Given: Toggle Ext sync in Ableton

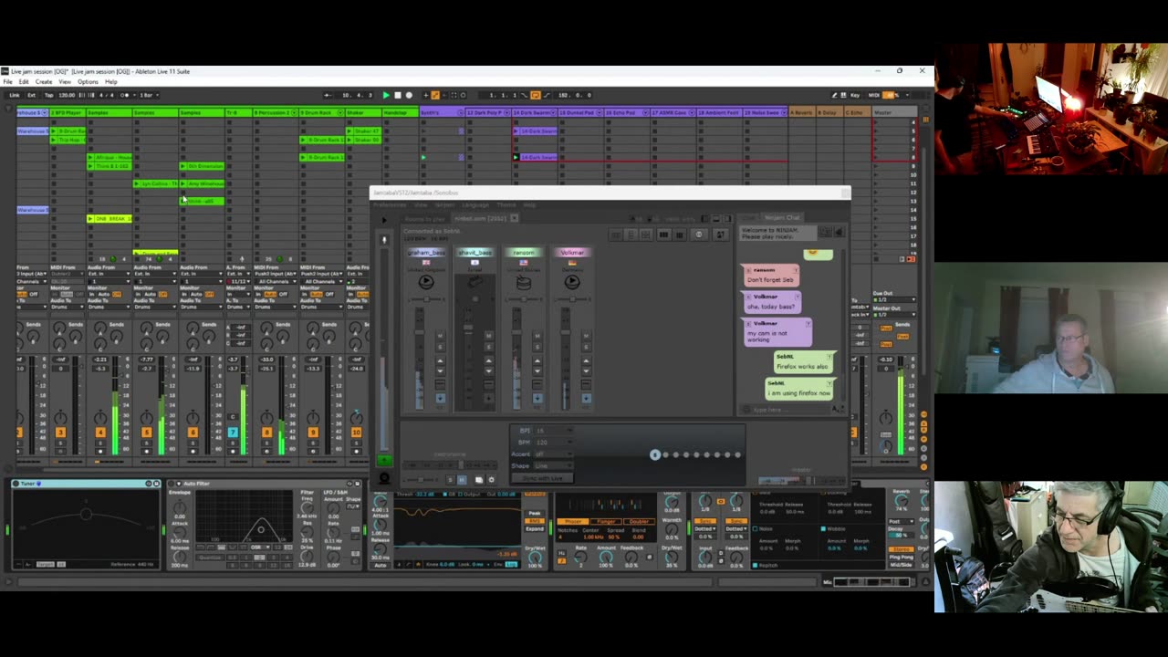Looking at the screenshot, I should point(31,95).
